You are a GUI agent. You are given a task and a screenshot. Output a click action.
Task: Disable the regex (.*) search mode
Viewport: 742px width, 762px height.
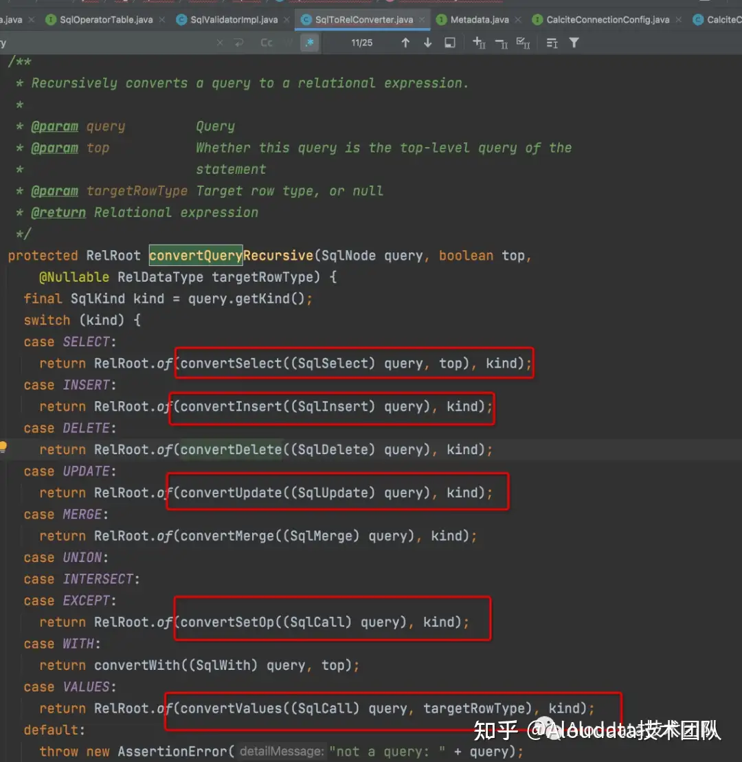pos(310,43)
